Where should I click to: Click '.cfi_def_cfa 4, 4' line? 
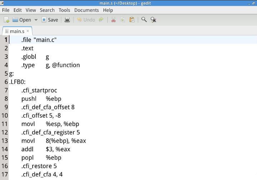(x=42, y=175)
